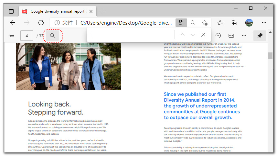This screenshot has height=156, width=277.
Task: Click the page number box
Action: point(27,35)
